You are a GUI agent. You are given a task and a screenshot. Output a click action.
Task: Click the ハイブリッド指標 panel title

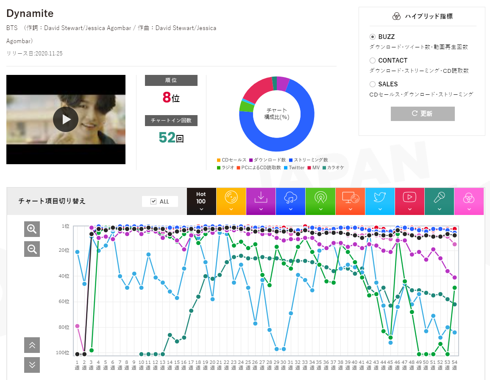429,16
